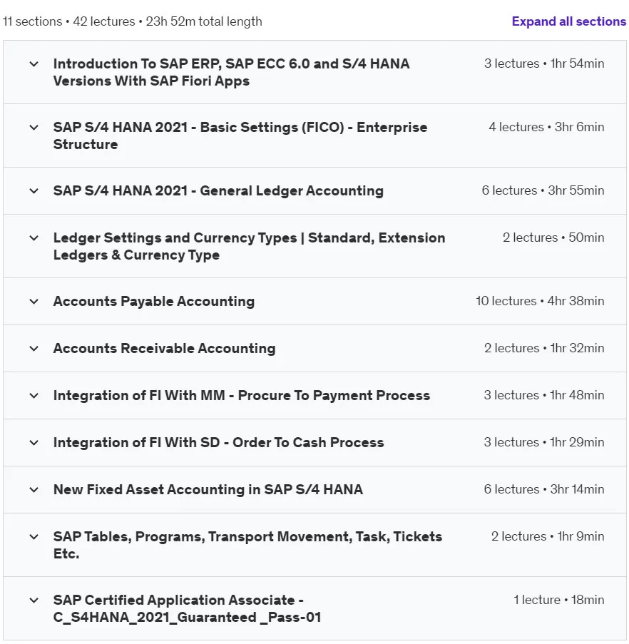The image size is (629, 644).
Task: Click the '3 lectures • 1hr 29min' text
Action: tap(544, 442)
